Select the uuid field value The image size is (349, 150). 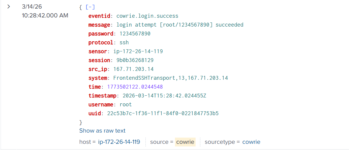click(163, 113)
